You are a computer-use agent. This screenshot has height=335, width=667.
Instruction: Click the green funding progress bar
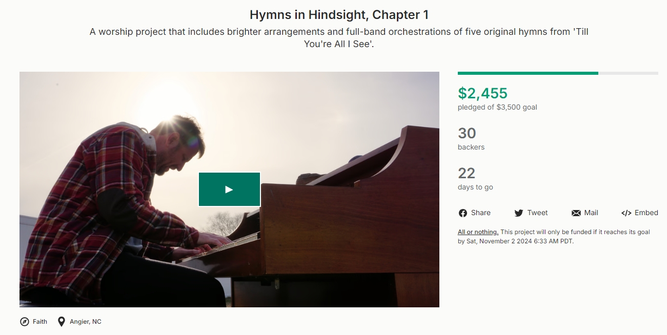[x=528, y=73]
